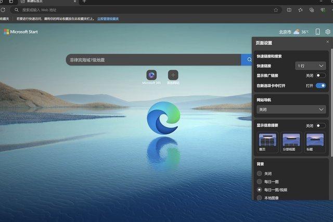Open a new tab with the plus button

[x=84, y=2]
